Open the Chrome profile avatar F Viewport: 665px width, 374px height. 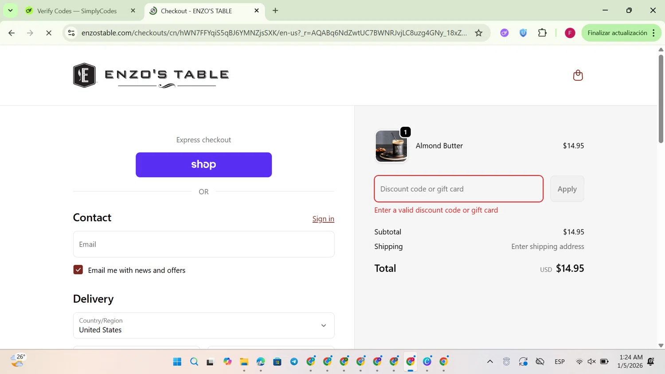570,33
